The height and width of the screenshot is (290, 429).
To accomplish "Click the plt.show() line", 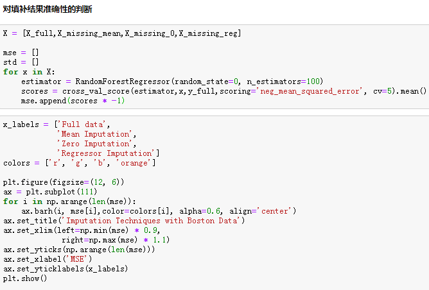I will (26, 278).
